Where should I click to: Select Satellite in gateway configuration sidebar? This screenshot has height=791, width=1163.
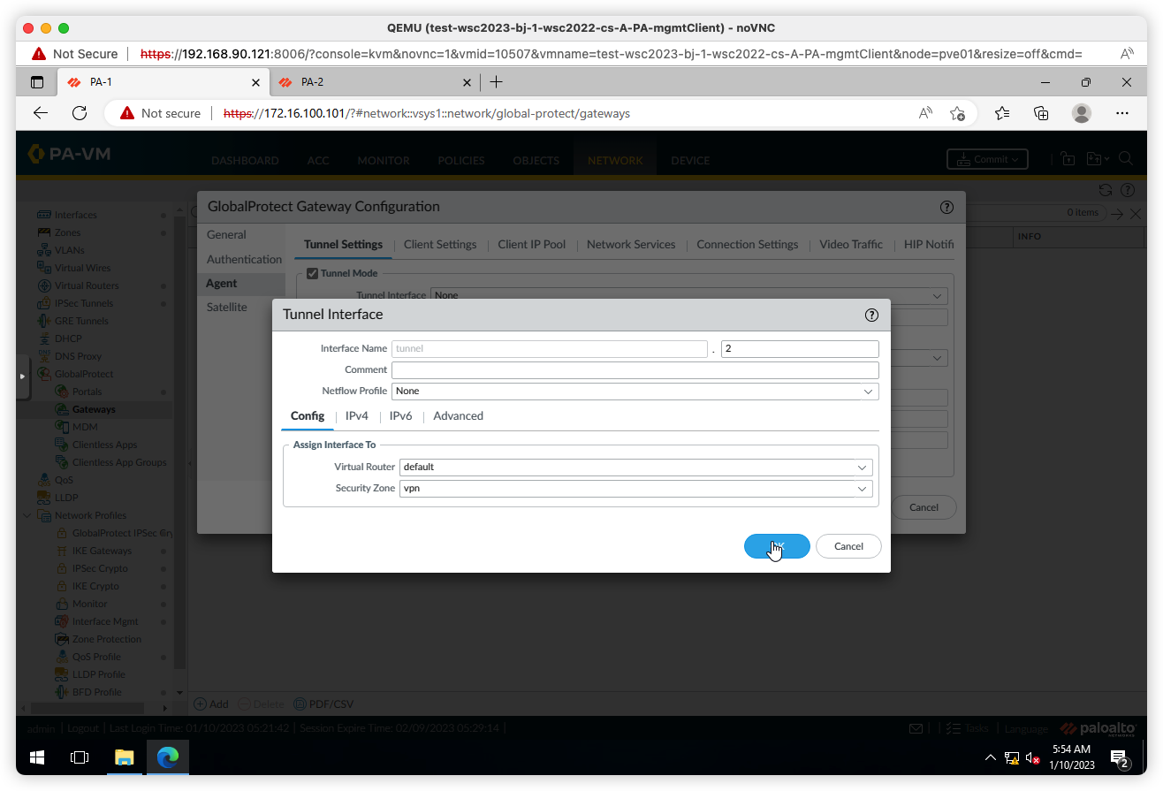(x=227, y=307)
